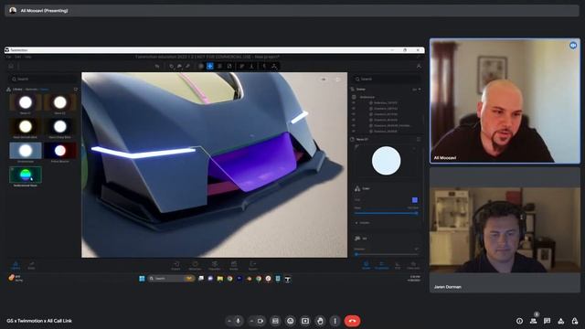Open host controls lock icon

(x=575, y=321)
